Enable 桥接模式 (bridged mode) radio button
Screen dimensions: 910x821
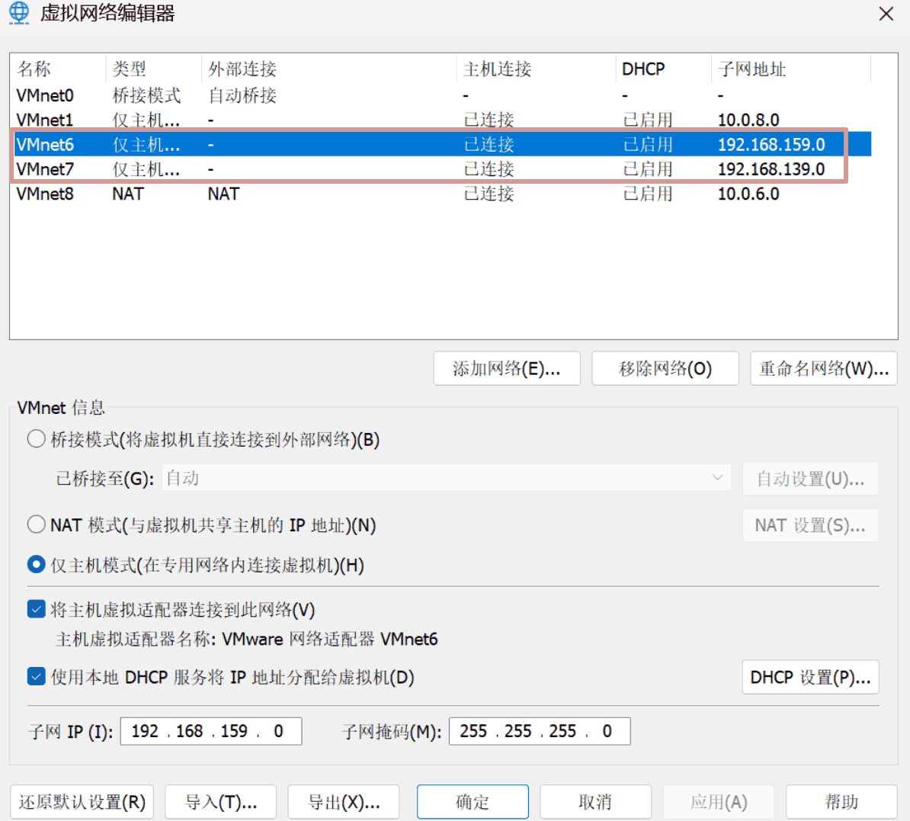(36, 438)
